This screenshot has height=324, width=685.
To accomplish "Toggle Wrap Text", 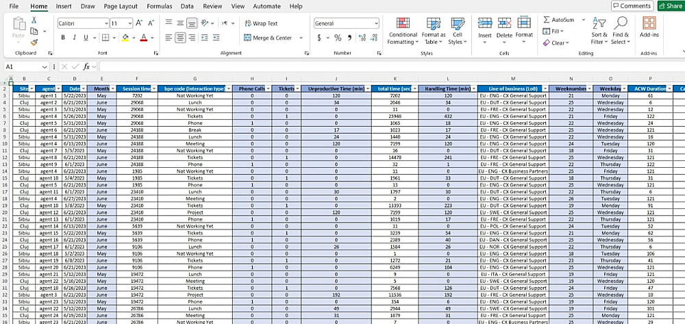I will (x=261, y=23).
